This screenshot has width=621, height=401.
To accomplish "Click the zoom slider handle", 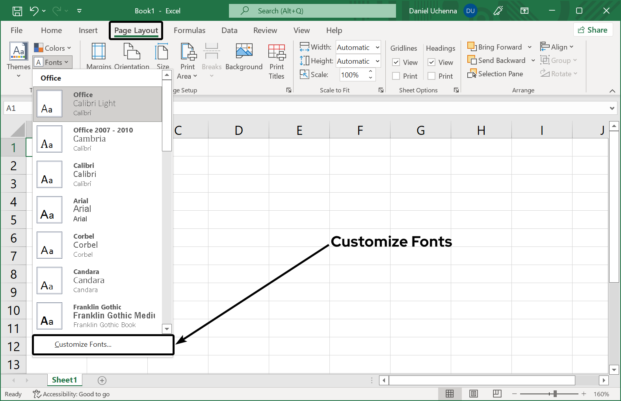I will 555,394.
